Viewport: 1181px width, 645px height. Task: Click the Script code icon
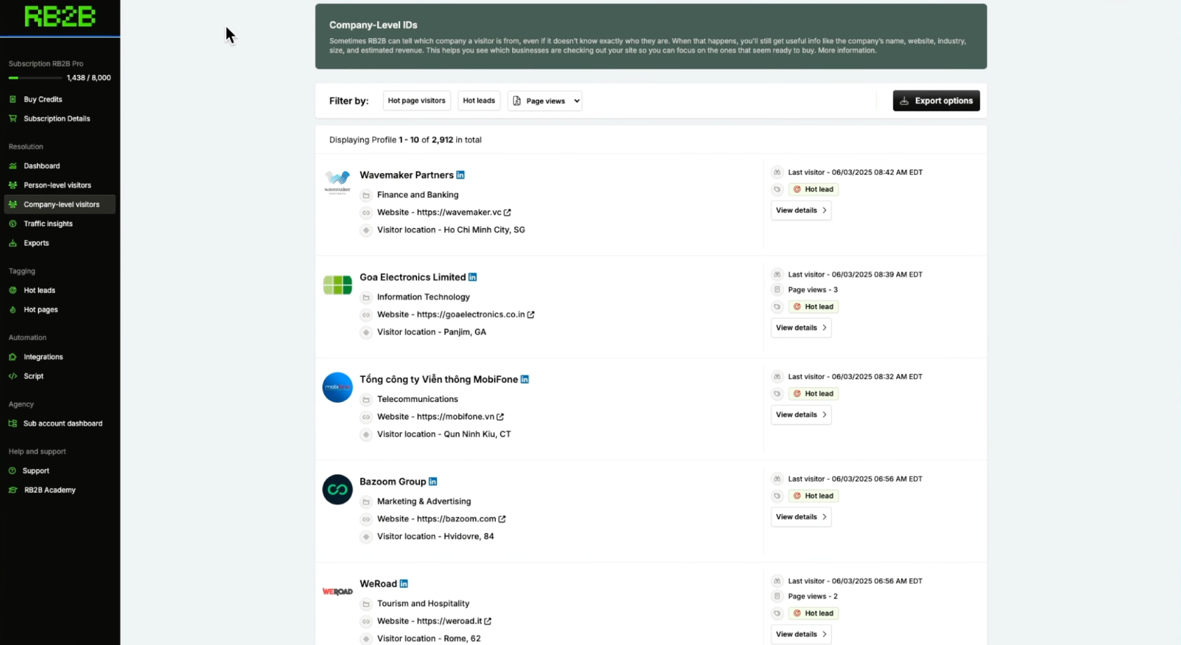click(x=13, y=376)
